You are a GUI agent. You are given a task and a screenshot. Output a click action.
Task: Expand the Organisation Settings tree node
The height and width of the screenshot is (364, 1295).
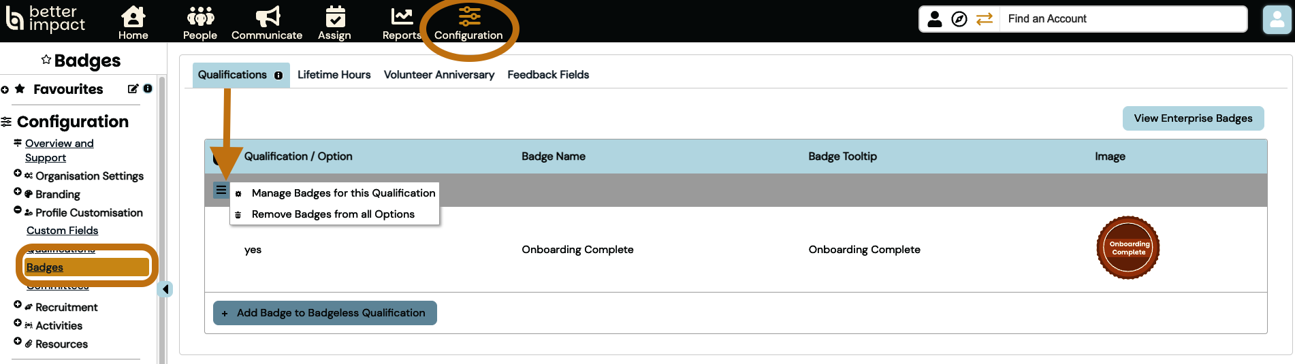18,173
